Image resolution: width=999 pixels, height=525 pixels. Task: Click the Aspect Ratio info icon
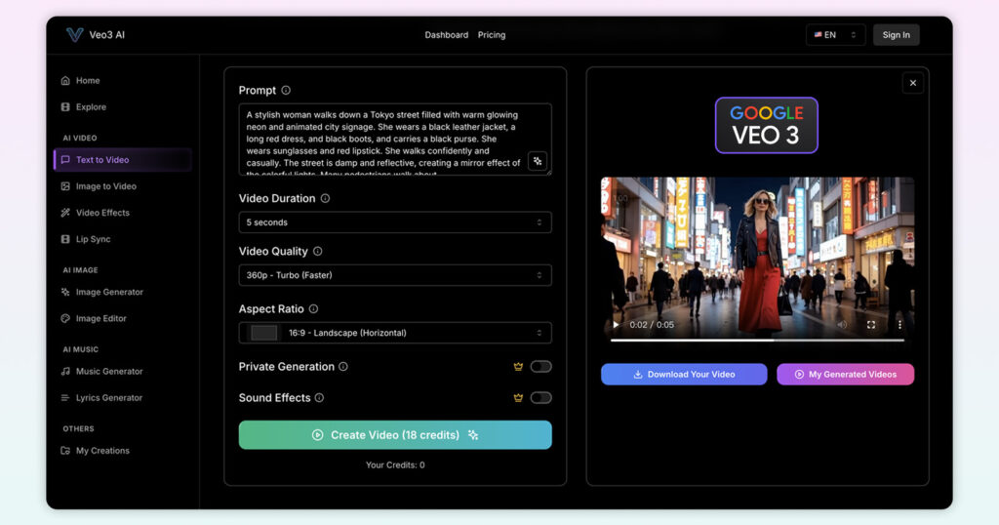(313, 309)
